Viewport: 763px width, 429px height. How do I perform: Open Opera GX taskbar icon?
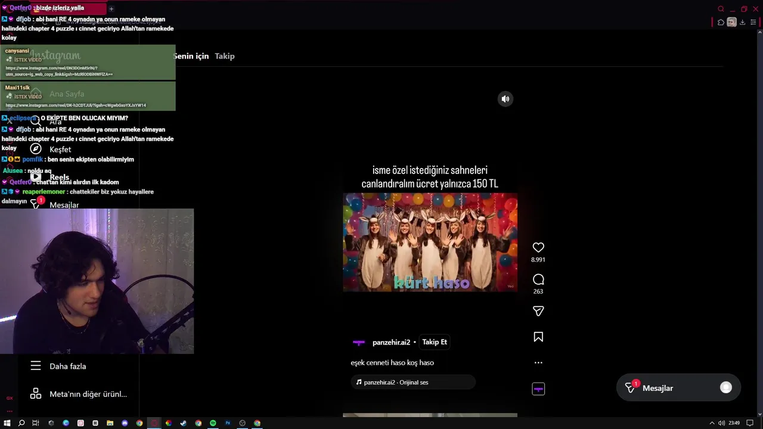154,423
